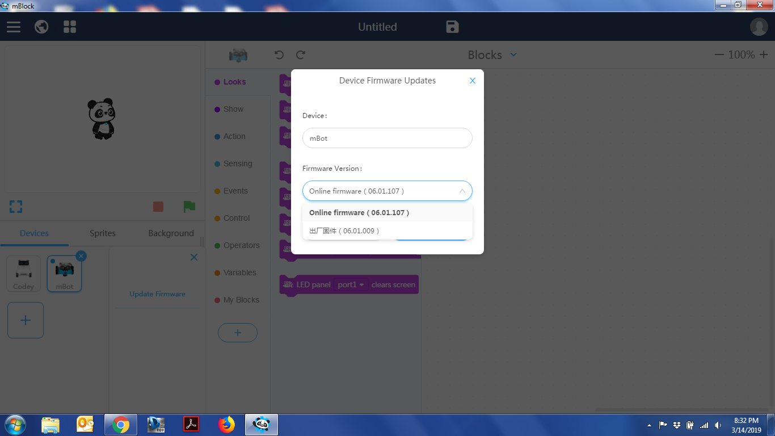Show hidden system tray icons
775x436 pixels.
pos(649,425)
